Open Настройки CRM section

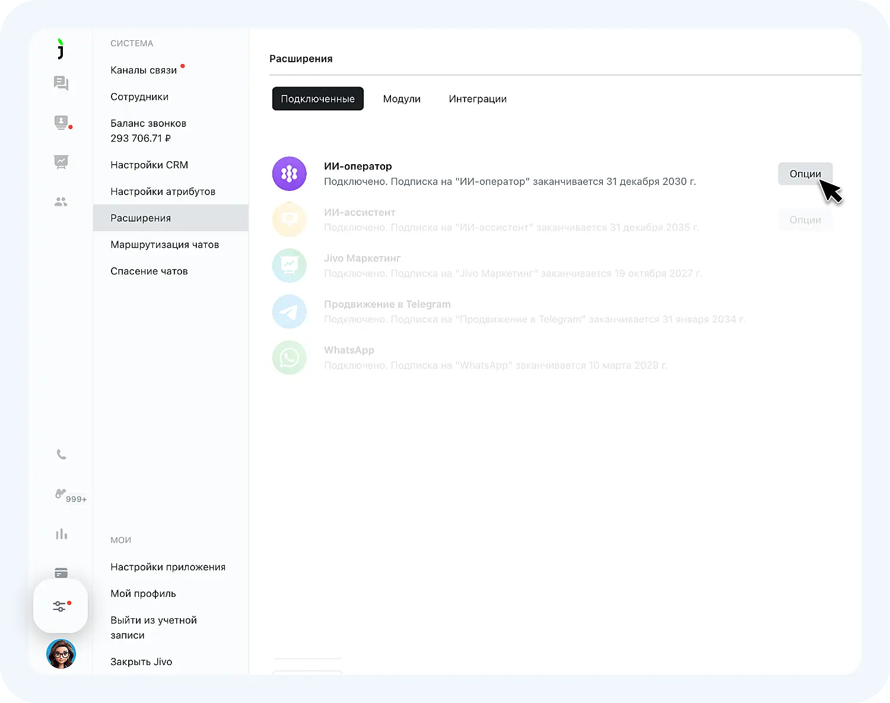pyautogui.click(x=149, y=165)
